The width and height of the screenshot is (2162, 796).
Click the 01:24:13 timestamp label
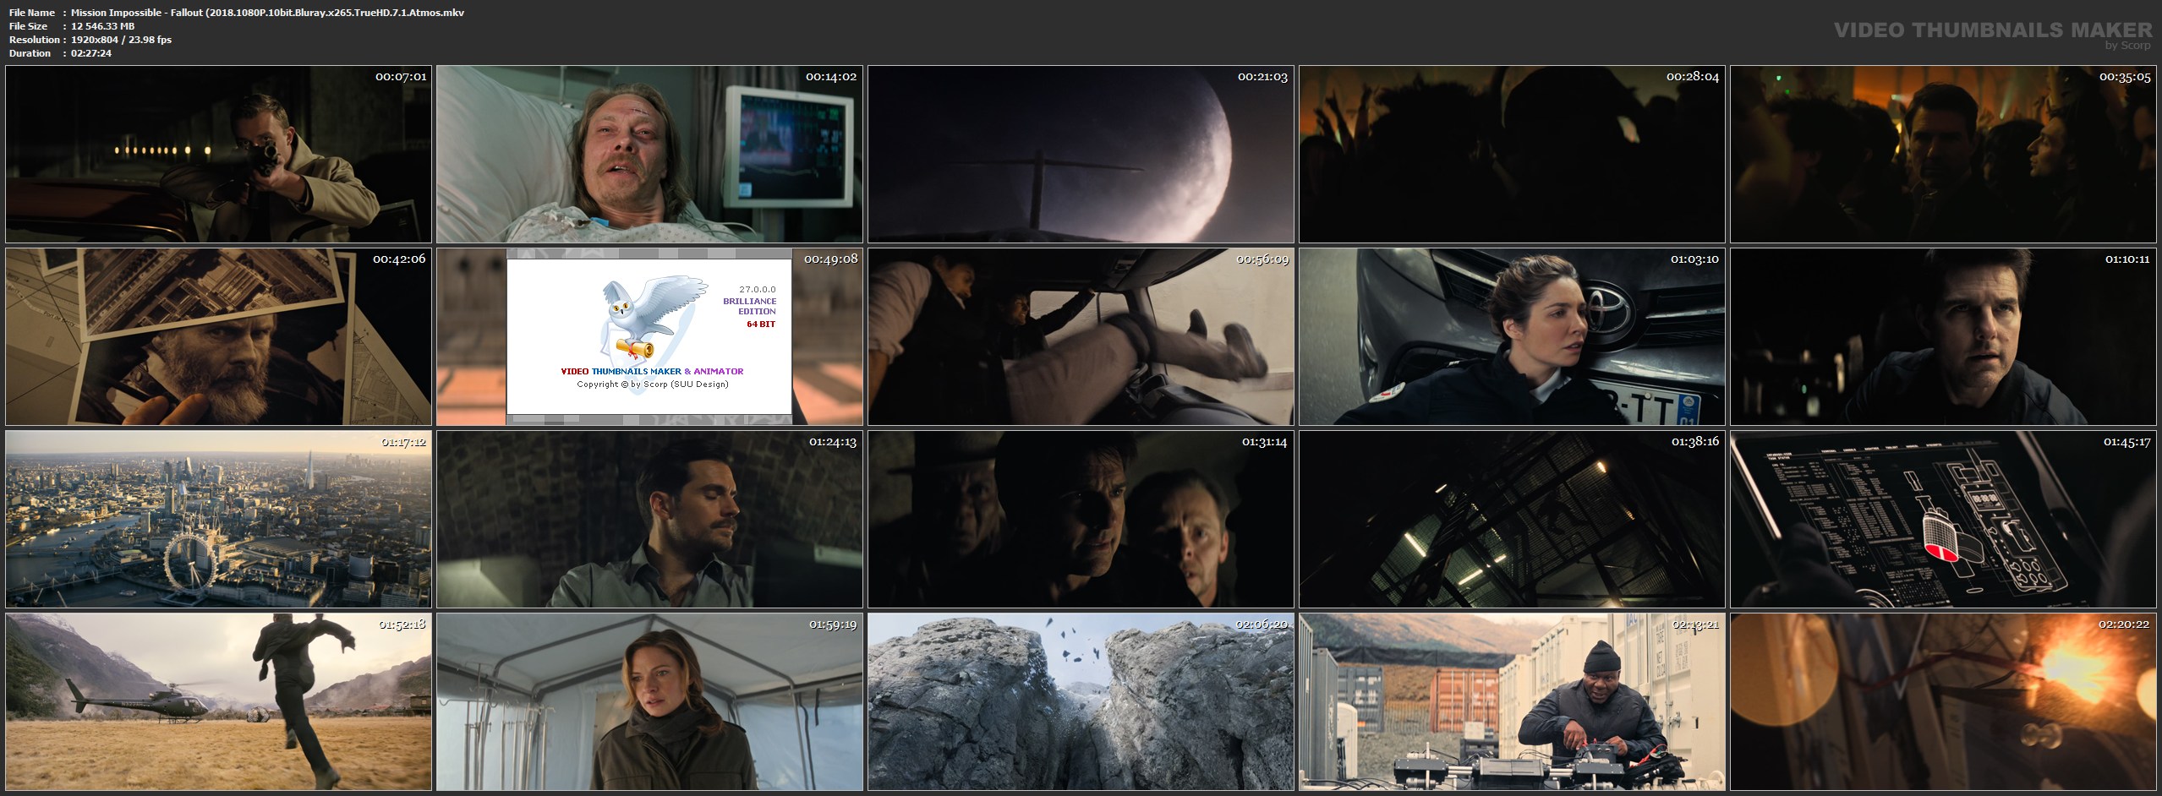832,442
